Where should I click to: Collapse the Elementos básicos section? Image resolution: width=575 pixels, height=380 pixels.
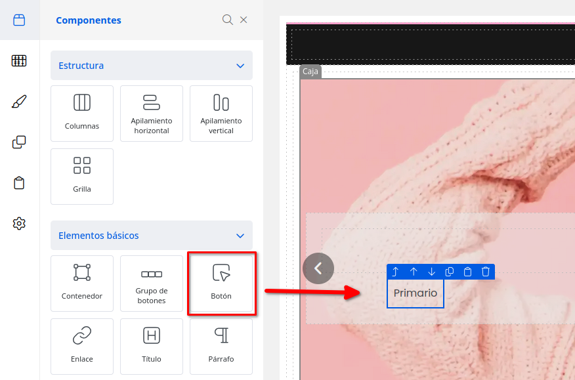[240, 236]
